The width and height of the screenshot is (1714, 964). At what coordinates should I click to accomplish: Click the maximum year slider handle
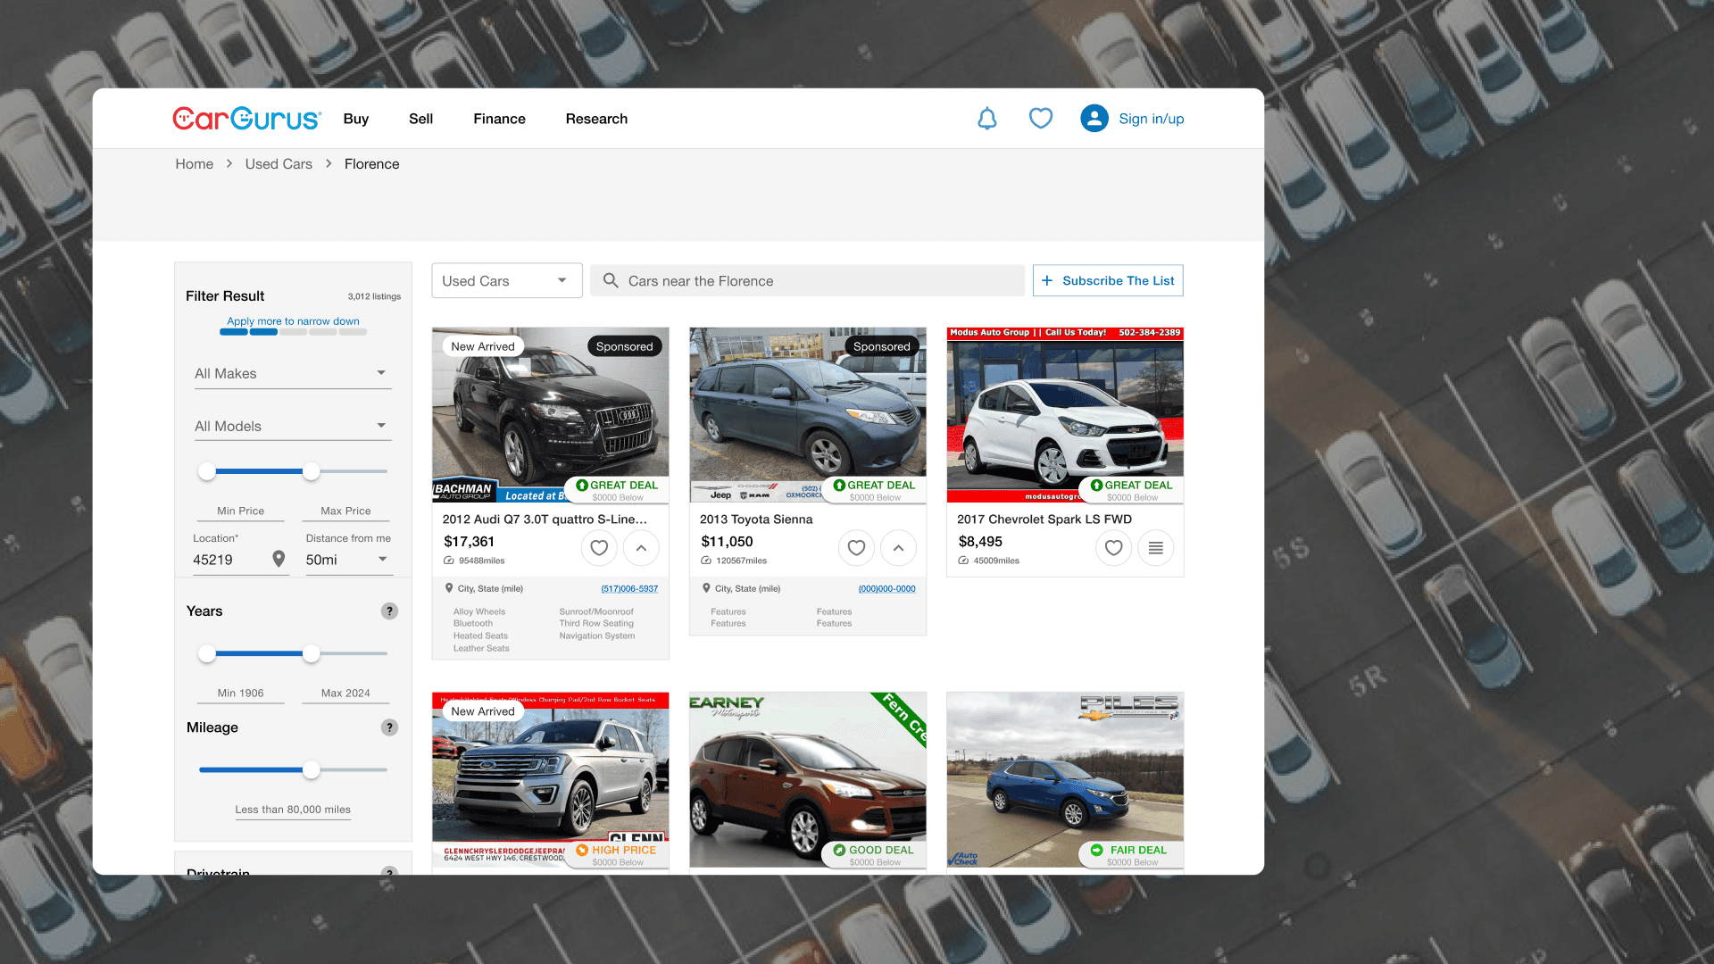click(311, 653)
